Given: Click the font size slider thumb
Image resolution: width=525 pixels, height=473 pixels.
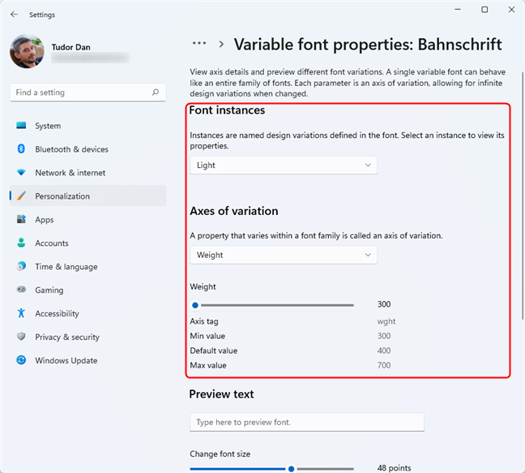Looking at the screenshot, I should 292,469.
